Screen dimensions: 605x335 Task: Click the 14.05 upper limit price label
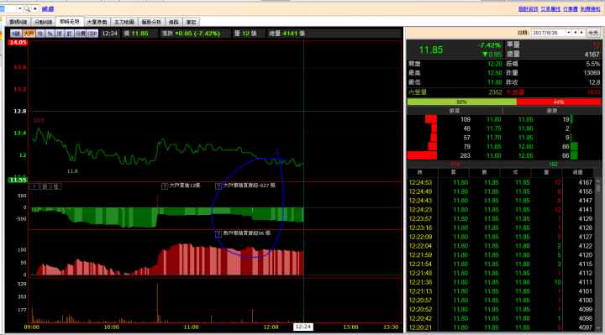(18, 43)
